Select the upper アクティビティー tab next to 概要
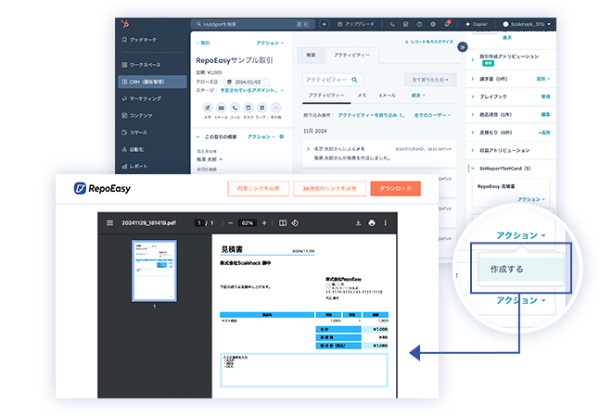This screenshot has height=416, width=612. [x=351, y=55]
